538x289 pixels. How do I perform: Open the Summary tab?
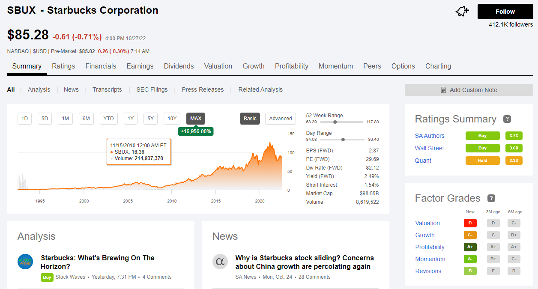point(27,66)
